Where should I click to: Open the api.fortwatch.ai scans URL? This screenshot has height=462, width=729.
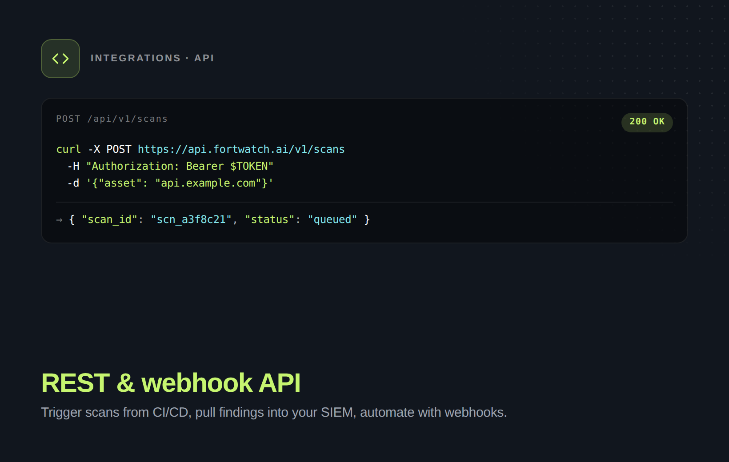coord(241,149)
